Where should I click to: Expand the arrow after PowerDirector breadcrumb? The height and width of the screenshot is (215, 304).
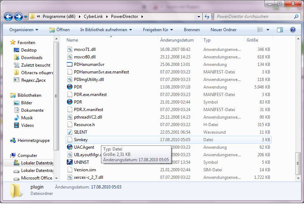pyautogui.click(x=142, y=17)
